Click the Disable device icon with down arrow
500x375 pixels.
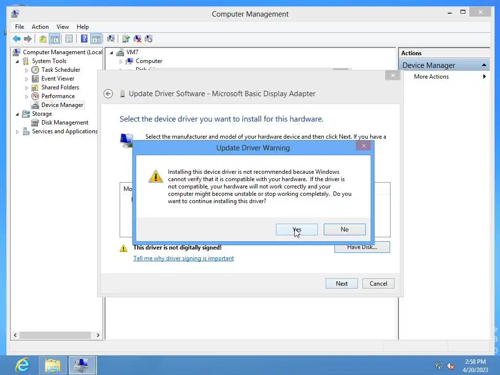pyautogui.click(x=148, y=39)
